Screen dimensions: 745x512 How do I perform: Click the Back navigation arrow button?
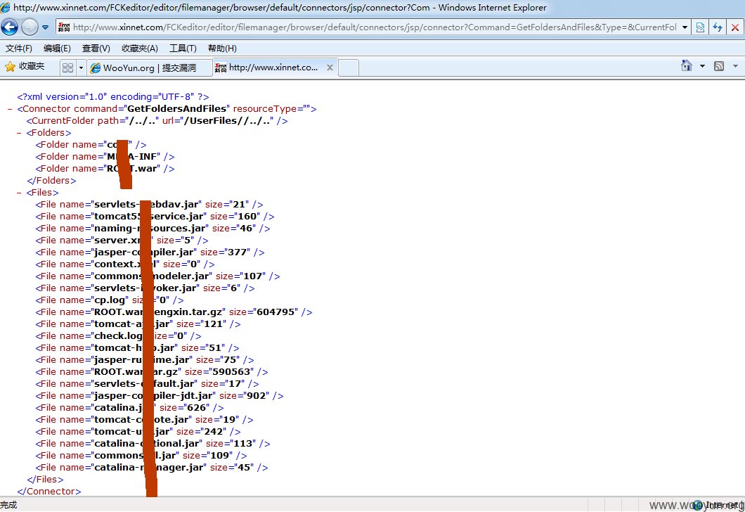(x=10, y=27)
